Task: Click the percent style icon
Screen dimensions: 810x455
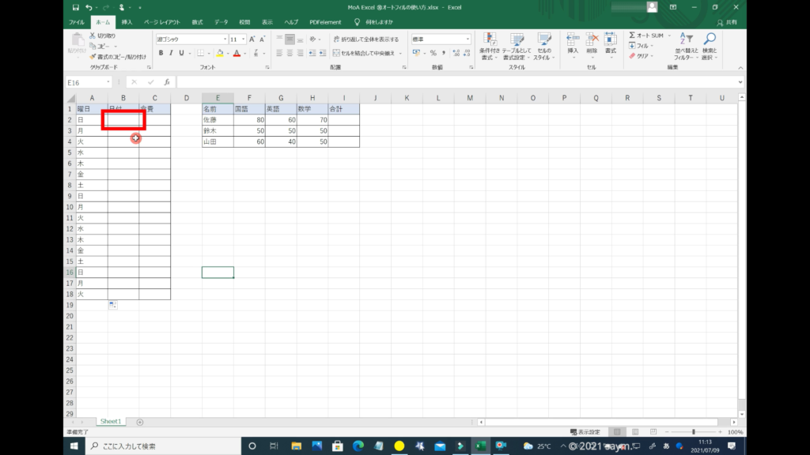Action: coord(433,53)
